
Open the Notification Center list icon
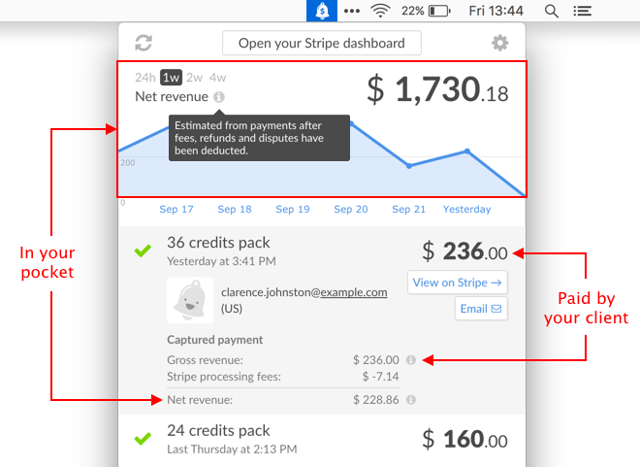tap(583, 11)
